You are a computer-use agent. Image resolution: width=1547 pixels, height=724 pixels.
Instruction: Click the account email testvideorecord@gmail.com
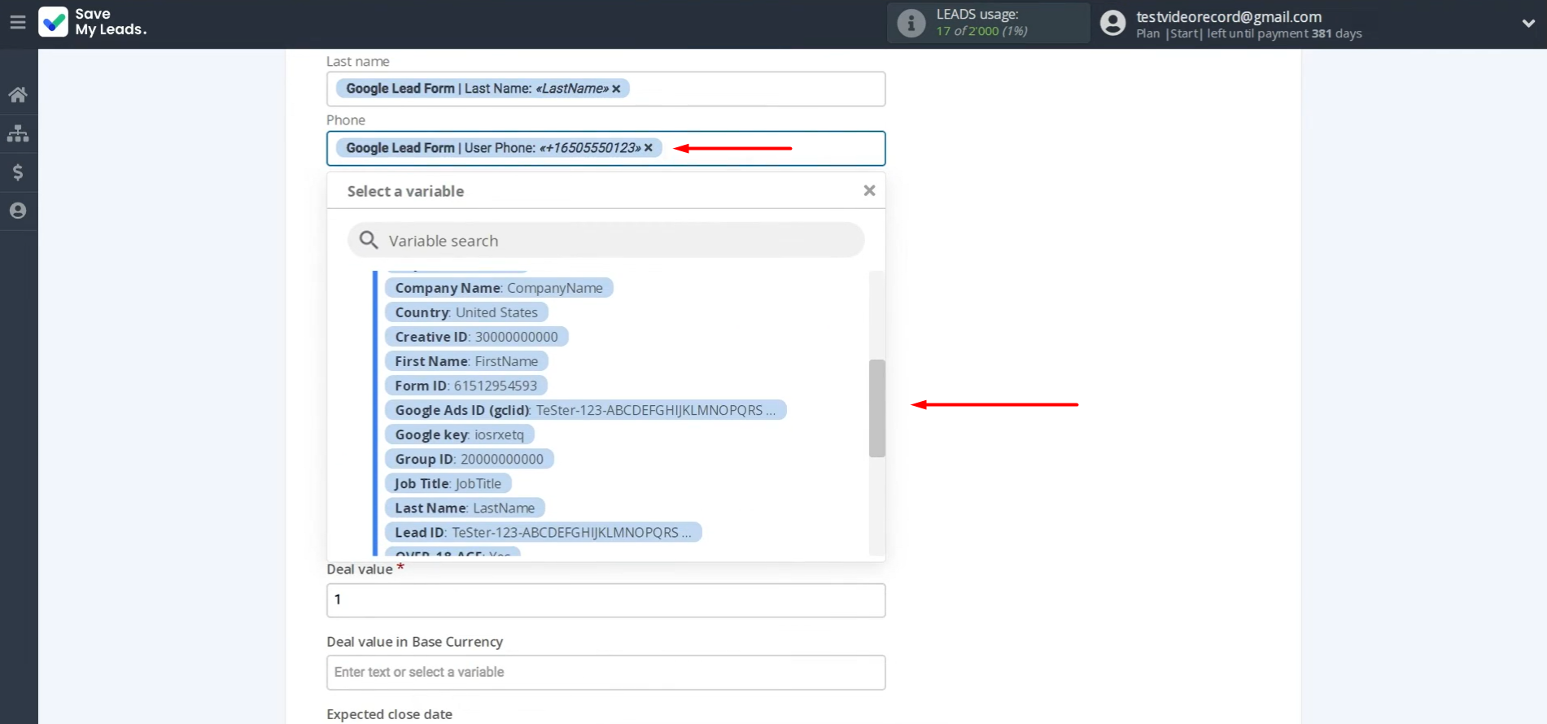[1229, 16]
